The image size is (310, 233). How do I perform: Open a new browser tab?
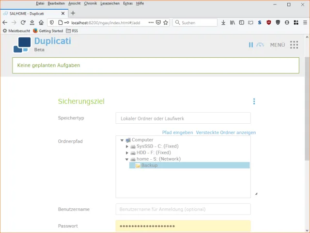click(x=73, y=13)
